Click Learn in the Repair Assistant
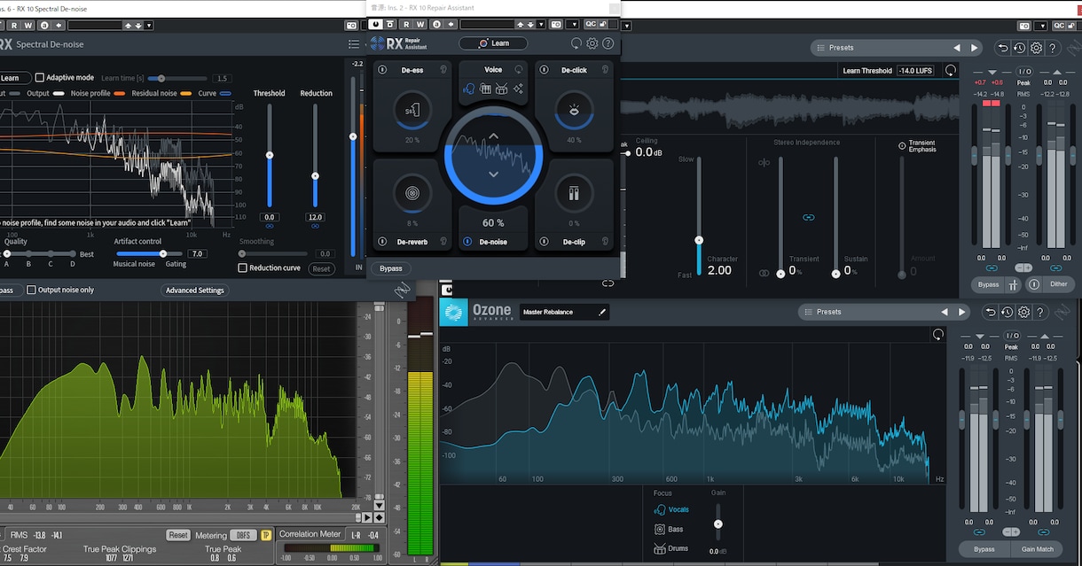The width and height of the screenshot is (1082, 566). (x=493, y=43)
